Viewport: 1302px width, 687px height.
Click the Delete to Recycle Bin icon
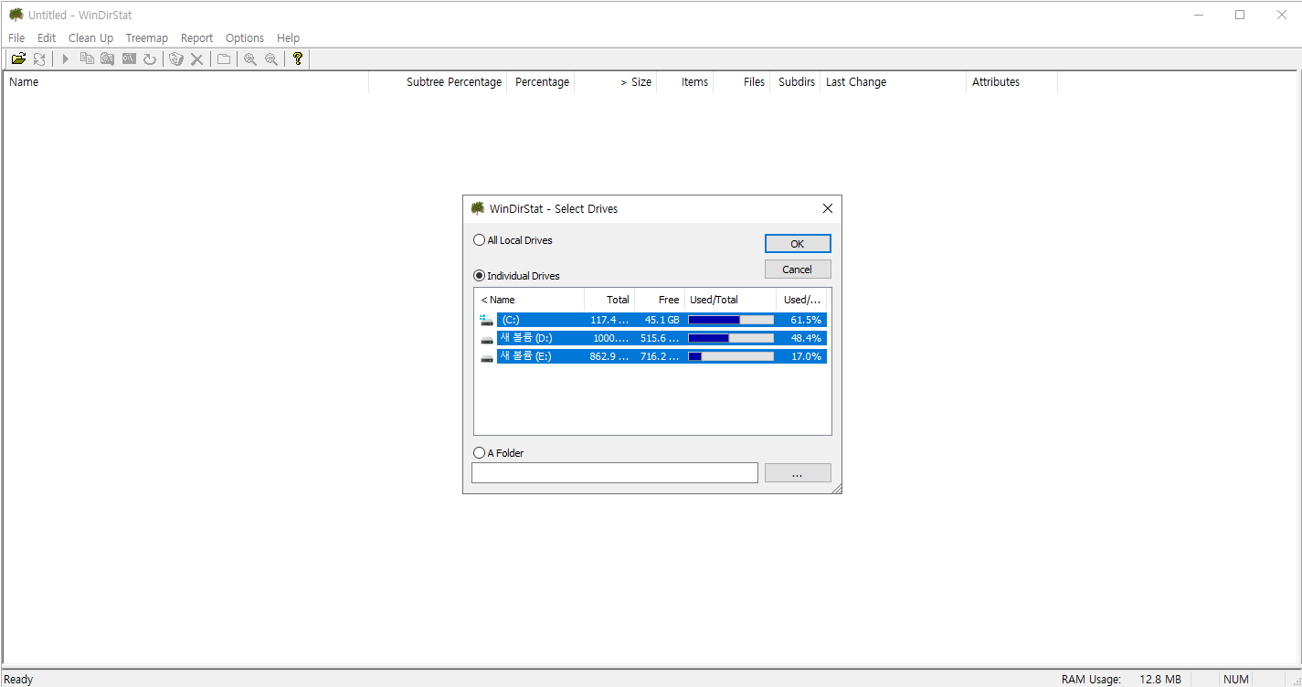click(x=176, y=58)
